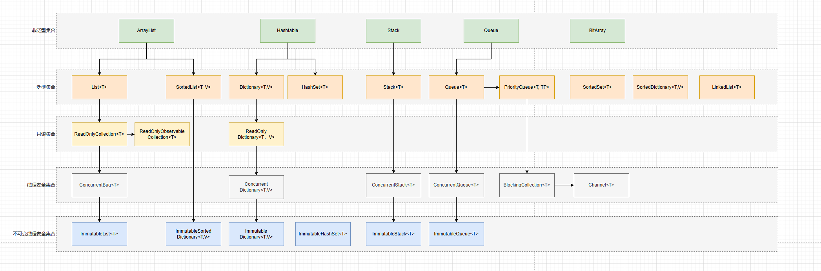Click the Channel<T> box

[601, 185]
